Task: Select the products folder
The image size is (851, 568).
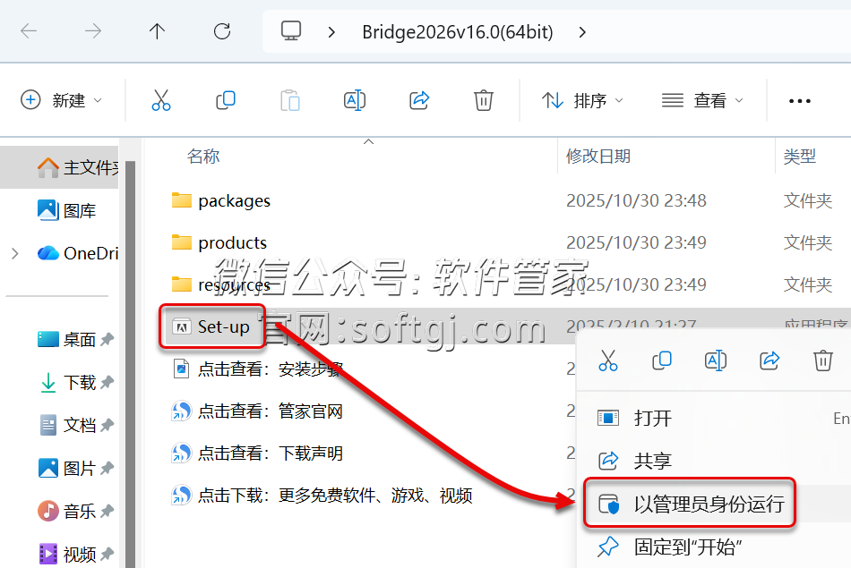Action: pos(219,242)
